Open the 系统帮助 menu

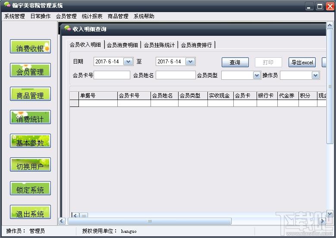tap(144, 16)
